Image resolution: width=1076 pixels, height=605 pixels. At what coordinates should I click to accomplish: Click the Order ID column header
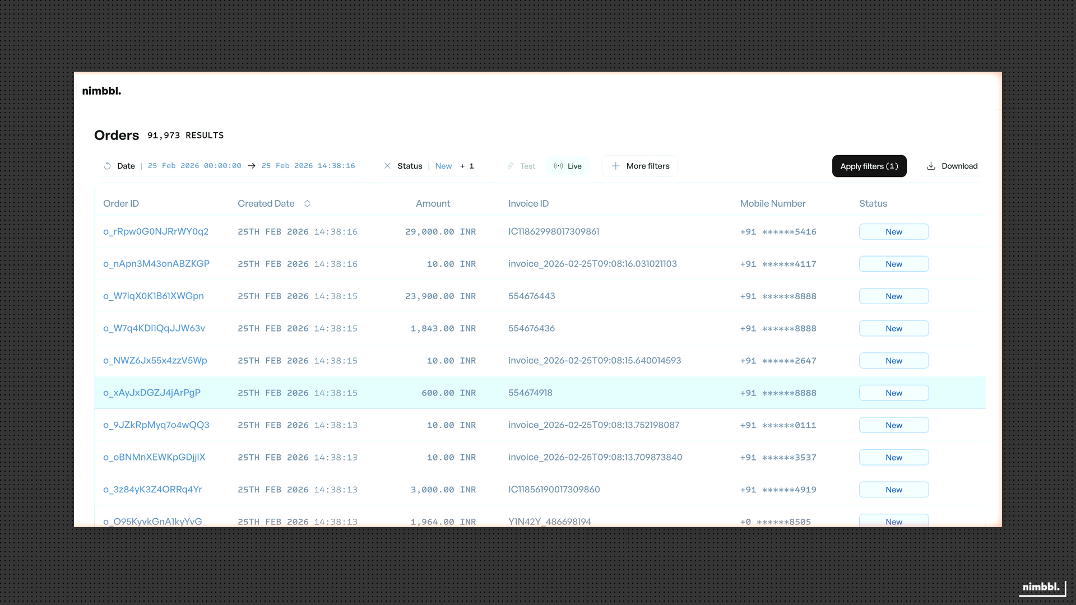tap(121, 203)
